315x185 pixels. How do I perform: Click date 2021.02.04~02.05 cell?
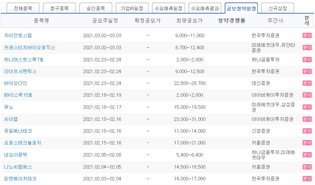pos(102,167)
